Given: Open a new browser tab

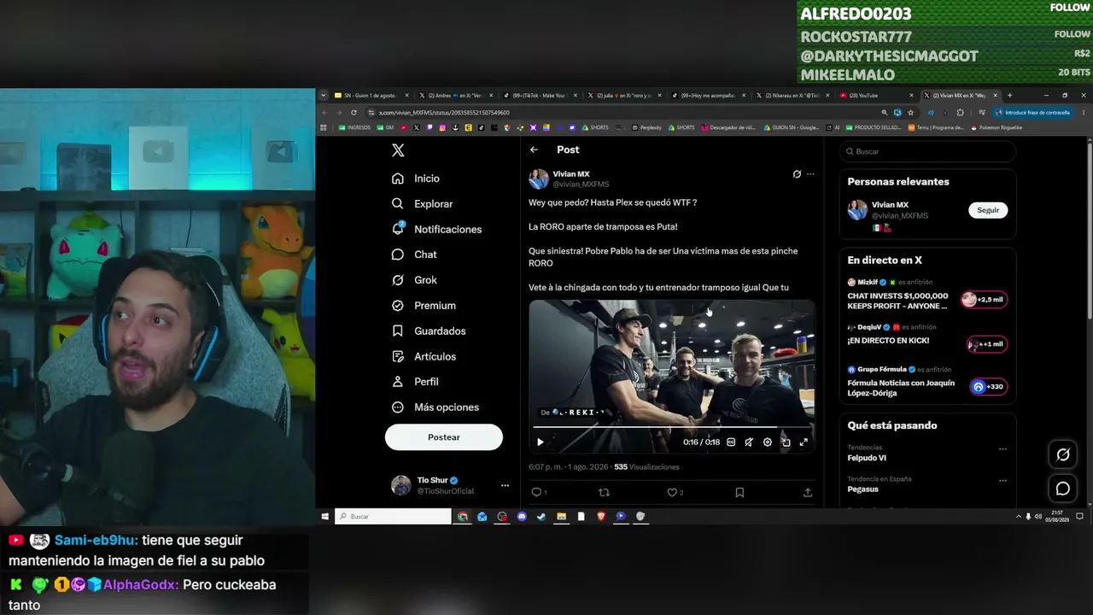Looking at the screenshot, I should click(x=1009, y=96).
